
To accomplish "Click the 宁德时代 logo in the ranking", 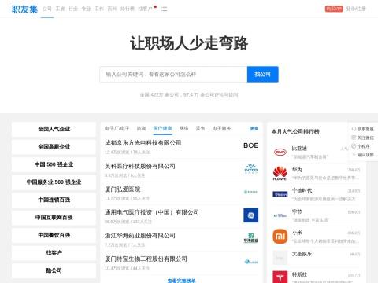I will tap(280, 194).
